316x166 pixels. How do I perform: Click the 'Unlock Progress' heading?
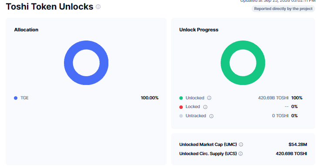click(199, 30)
